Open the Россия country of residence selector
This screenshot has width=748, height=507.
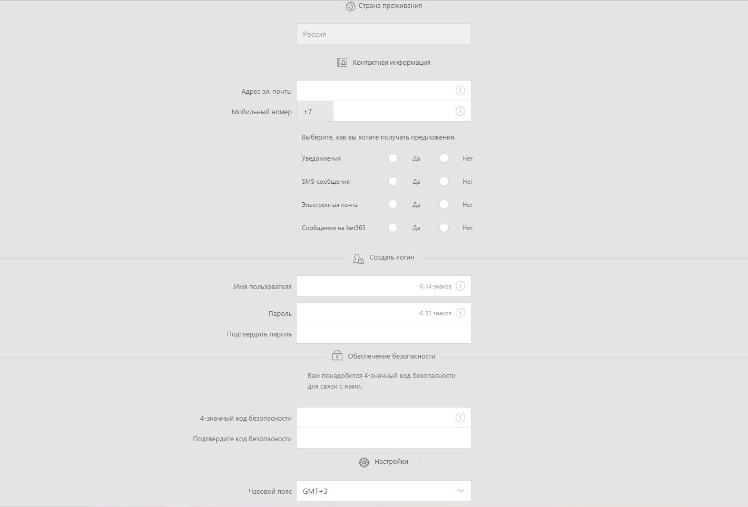pyautogui.click(x=383, y=34)
